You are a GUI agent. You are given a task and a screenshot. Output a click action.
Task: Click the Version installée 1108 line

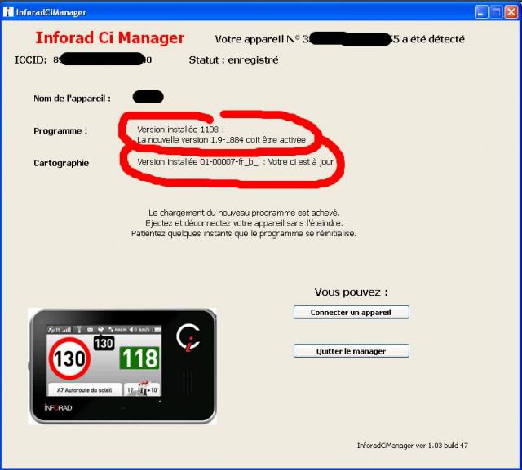180,130
